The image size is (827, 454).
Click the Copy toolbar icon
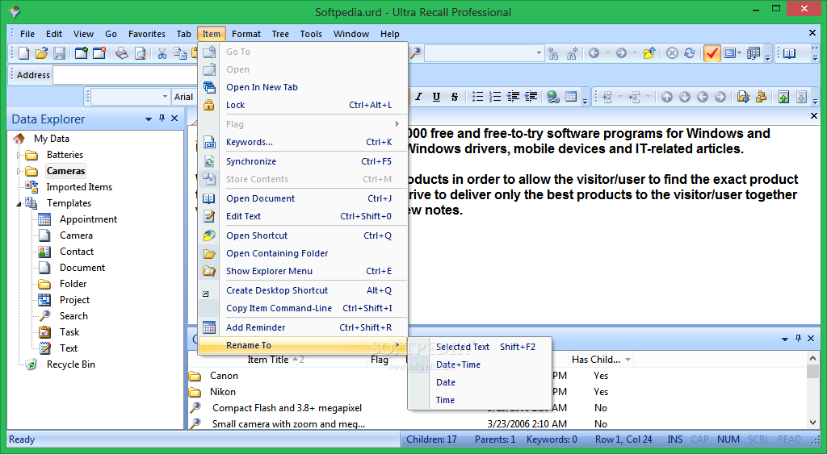pos(180,53)
